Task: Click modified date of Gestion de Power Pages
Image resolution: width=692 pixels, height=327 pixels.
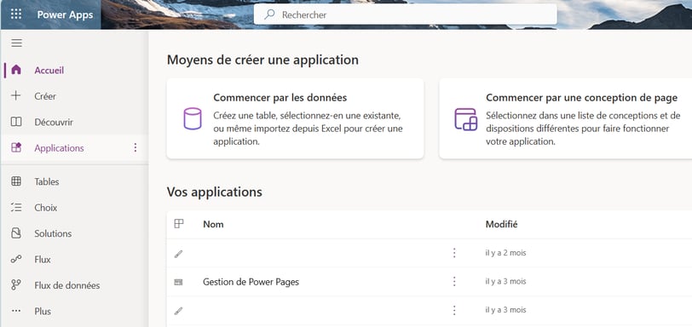Action: (x=505, y=281)
